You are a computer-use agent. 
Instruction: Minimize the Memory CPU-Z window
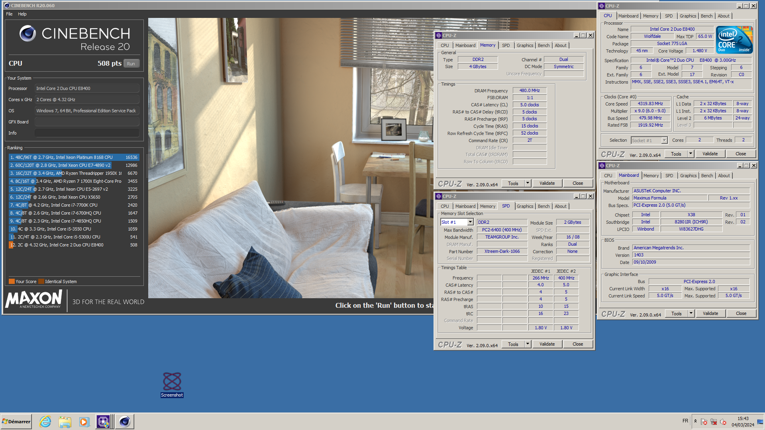576,35
